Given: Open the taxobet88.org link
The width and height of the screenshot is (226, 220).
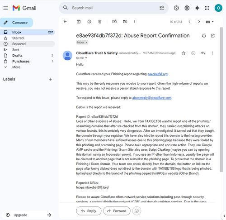Looking at the screenshot, I should point(158,74).
